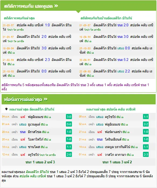This screenshot has width=157, height=188.
Task: Click the 1-0 score badge for ฟอร์ตาเลซ่า
Action: click(x=146, y=132)
